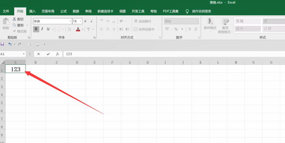The image size is (285, 143).
Task: Switch to the Page Layout (页面布局) tab
Action: (48, 11)
